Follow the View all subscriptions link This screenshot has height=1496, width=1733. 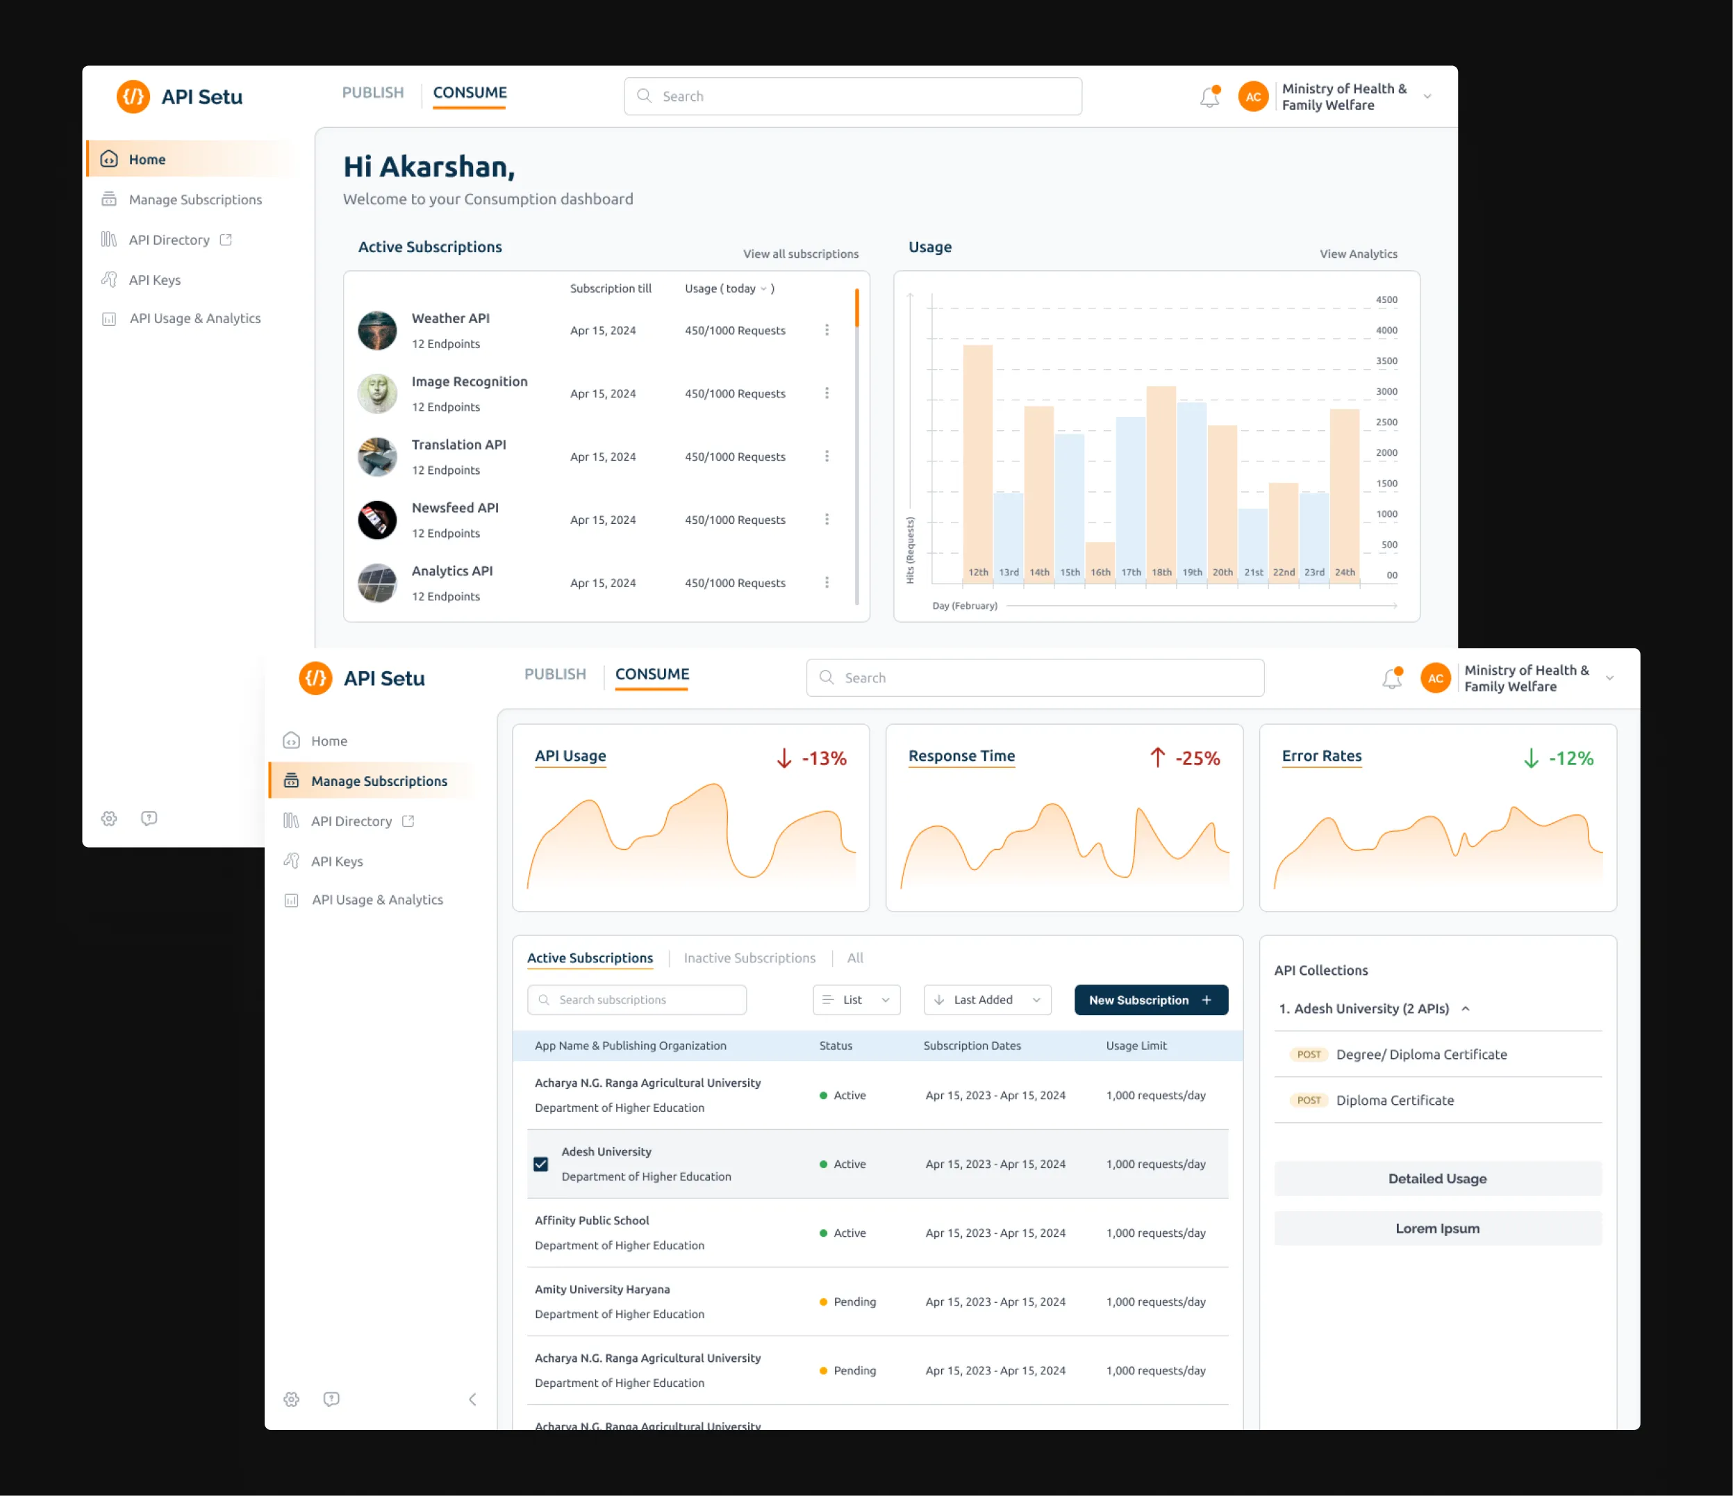click(802, 254)
